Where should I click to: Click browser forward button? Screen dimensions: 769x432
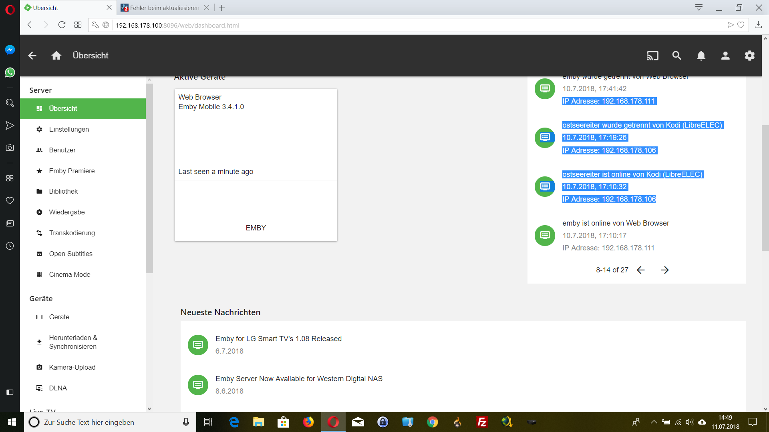tap(46, 25)
